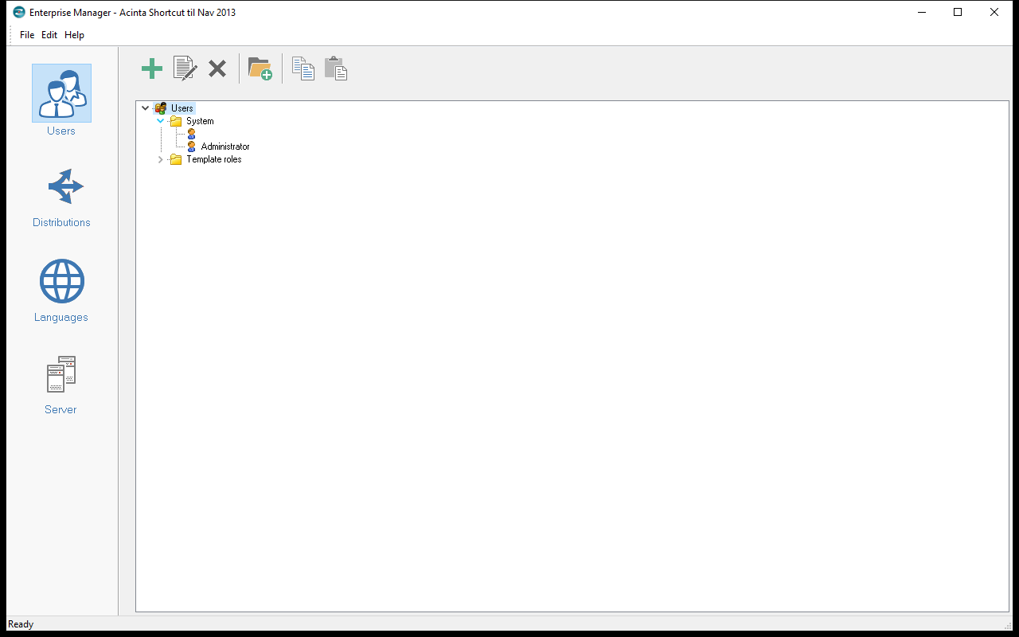Collapse the Users root tree node
Screen dimensions: 1019x637
(x=145, y=108)
